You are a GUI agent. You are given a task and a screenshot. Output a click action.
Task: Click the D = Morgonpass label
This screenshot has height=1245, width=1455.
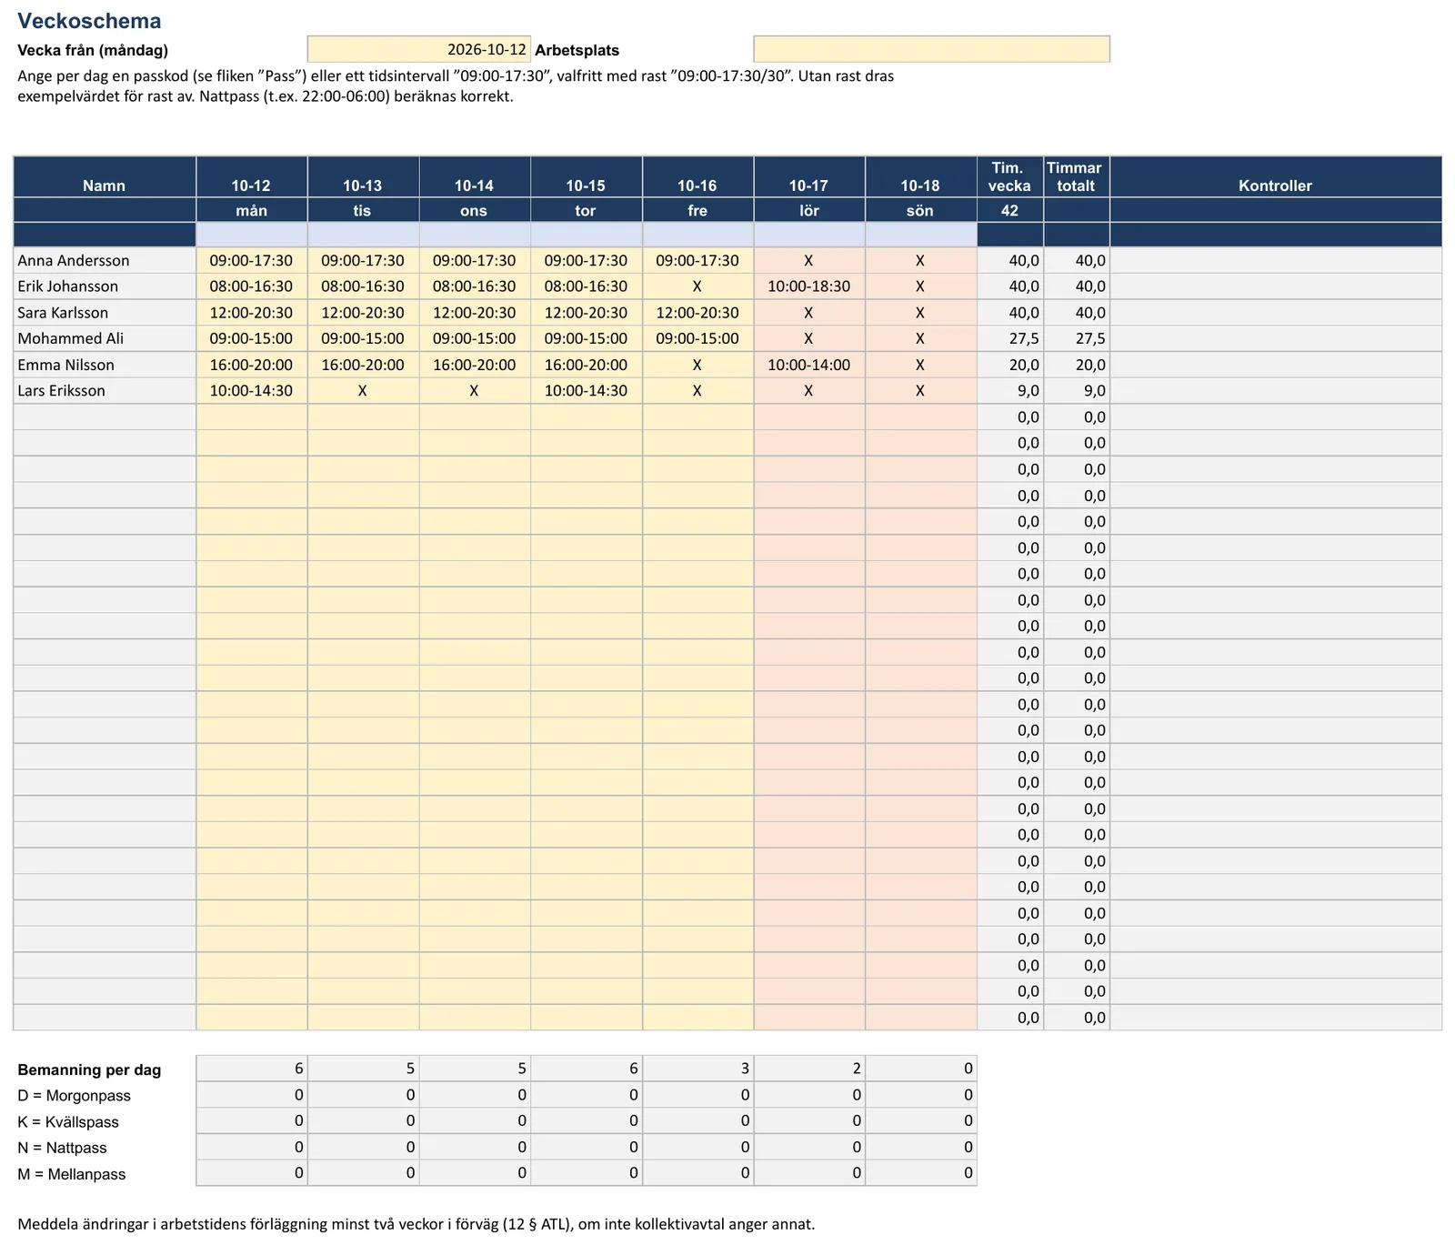(x=75, y=1096)
